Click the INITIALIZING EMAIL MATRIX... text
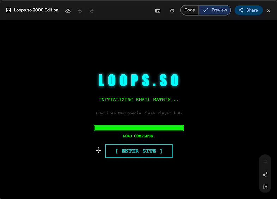277x199 pixels. point(139,99)
